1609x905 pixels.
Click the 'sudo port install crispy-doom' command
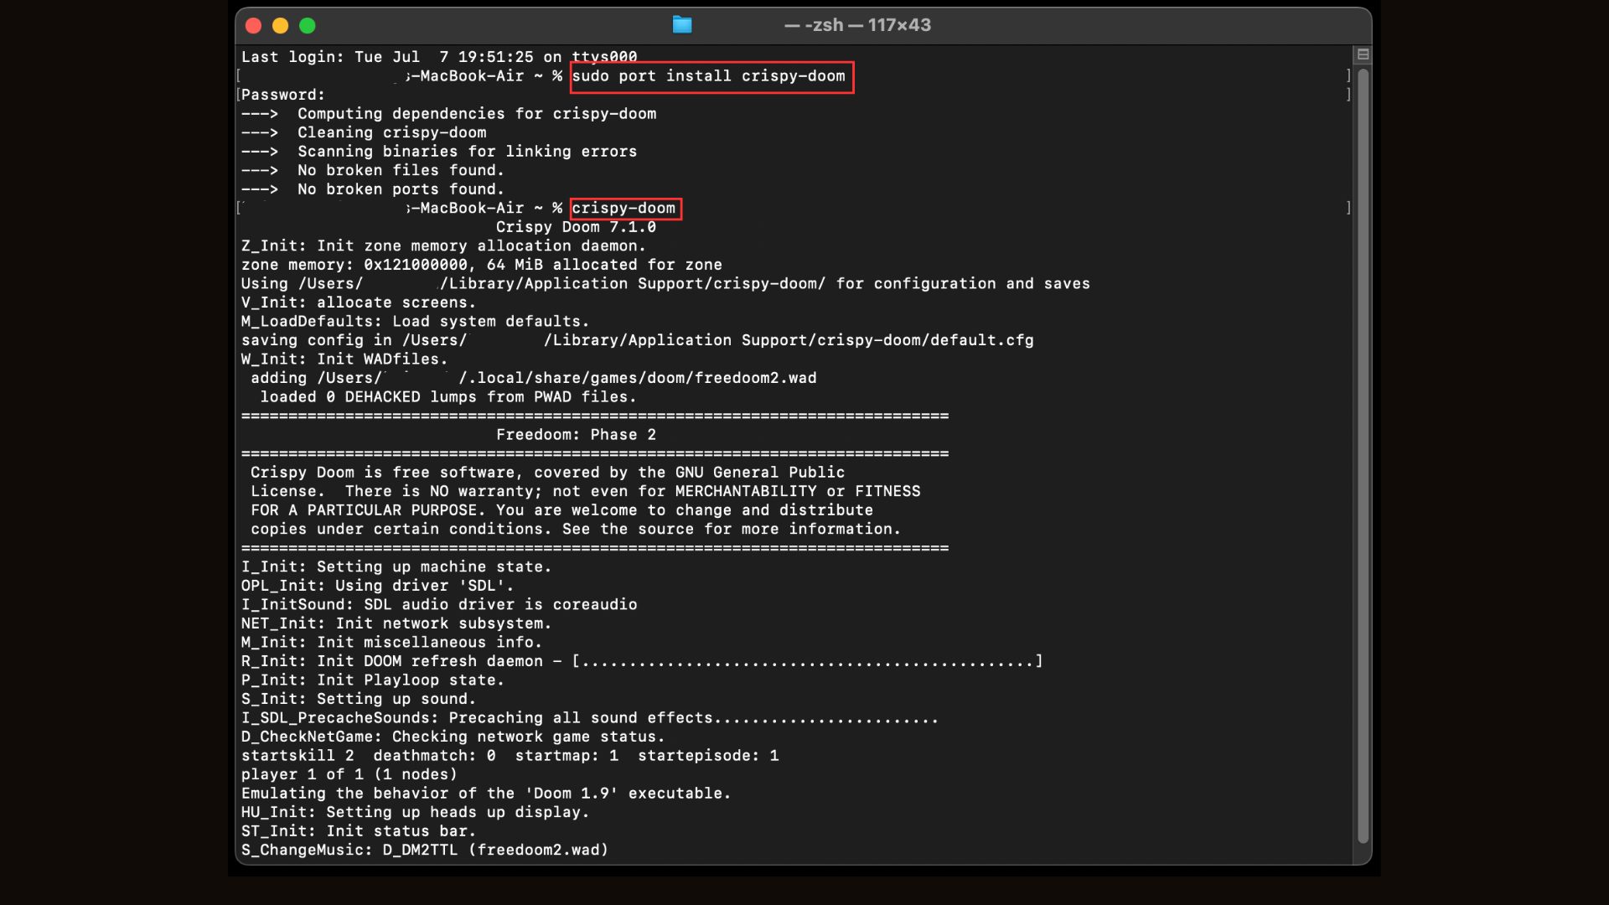click(x=709, y=76)
